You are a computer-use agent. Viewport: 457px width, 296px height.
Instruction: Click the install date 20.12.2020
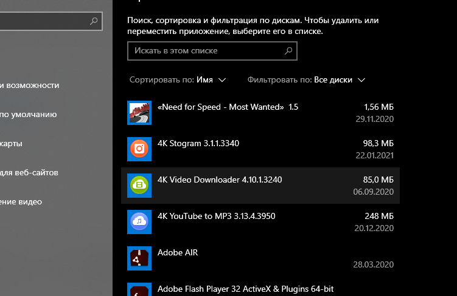pos(374,228)
